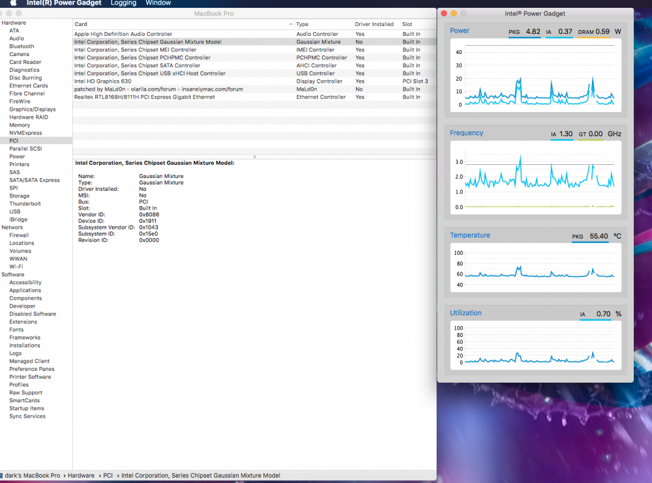Click the PKG power value 4.82

click(x=533, y=31)
